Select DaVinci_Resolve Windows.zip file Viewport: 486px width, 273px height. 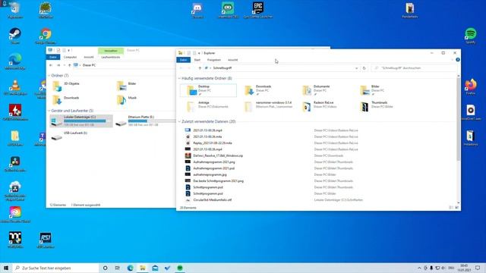[x=218, y=155]
